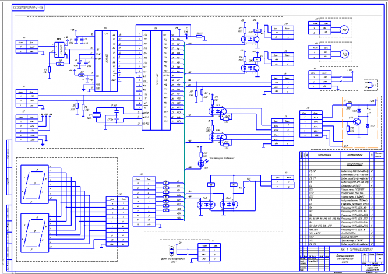Screen dimensions: 388x274
Task: Select the parts list header row
Action: (x=341, y=155)
